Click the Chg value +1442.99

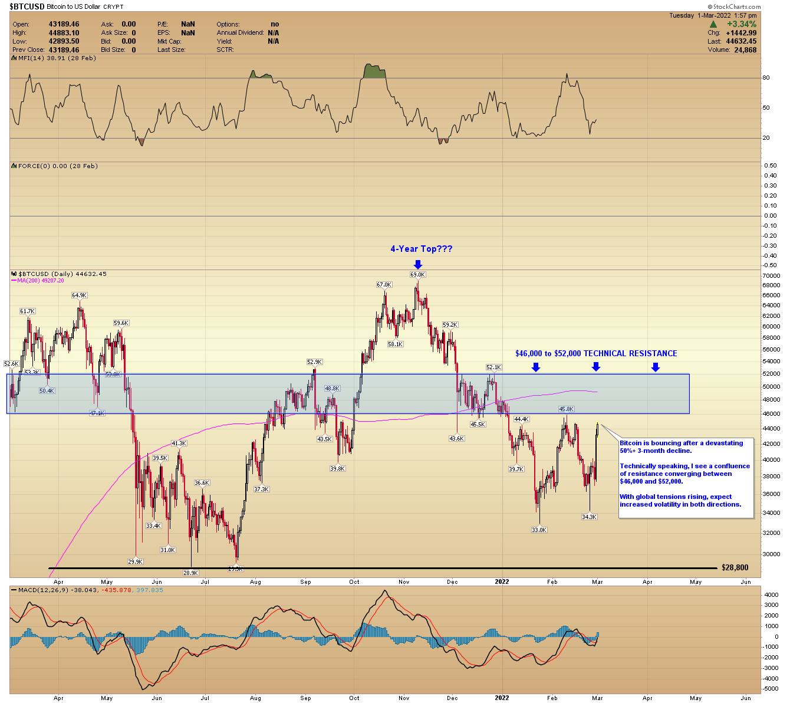click(740, 33)
